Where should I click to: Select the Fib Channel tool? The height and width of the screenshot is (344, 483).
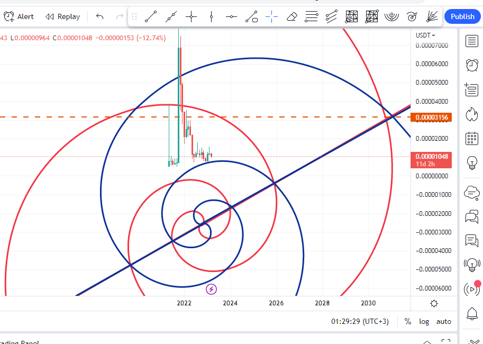click(332, 16)
